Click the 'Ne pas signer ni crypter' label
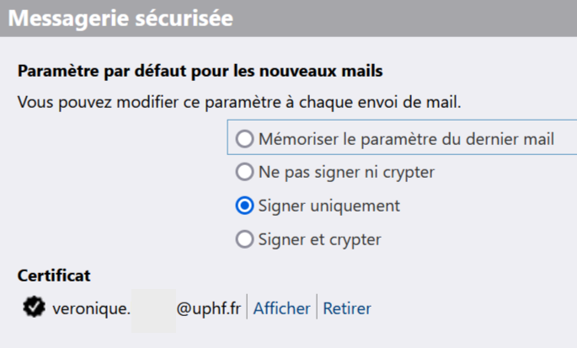The height and width of the screenshot is (348, 577). [346, 173]
